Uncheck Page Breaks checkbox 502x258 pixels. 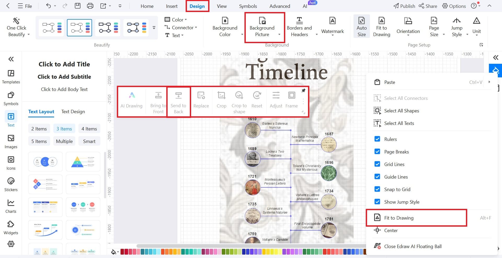pos(377,151)
